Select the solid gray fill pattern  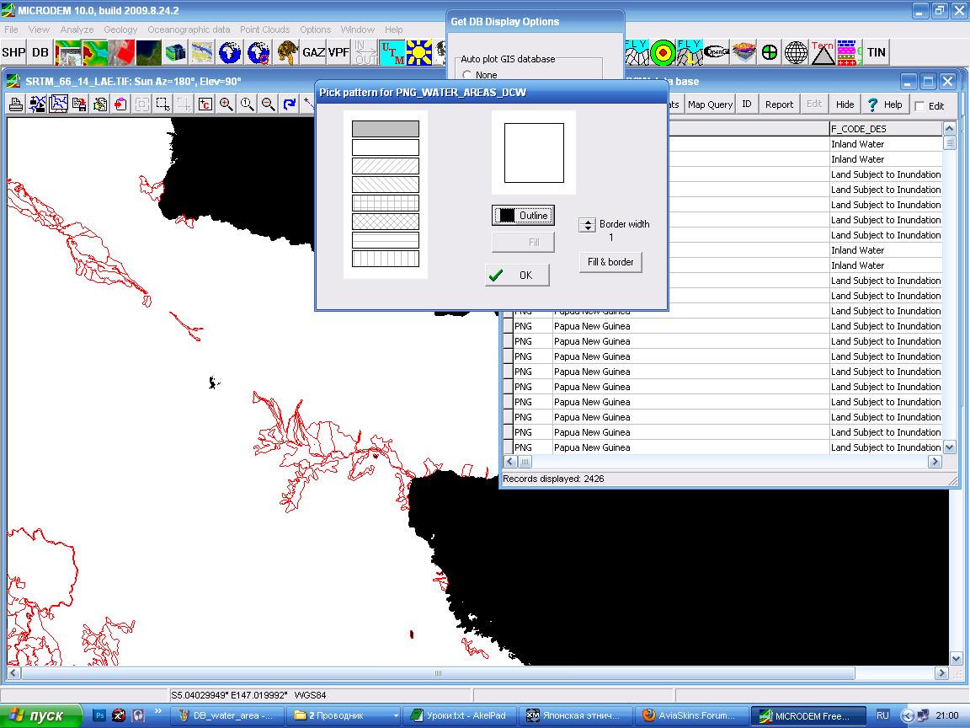click(x=386, y=129)
